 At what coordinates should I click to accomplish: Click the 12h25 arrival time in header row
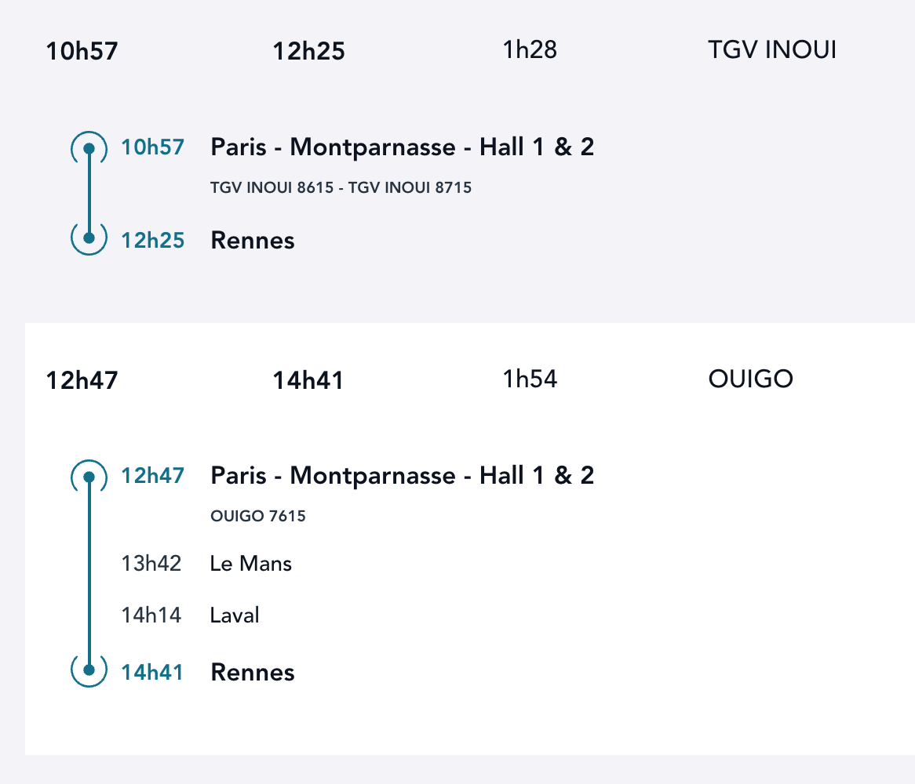[308, 52]
